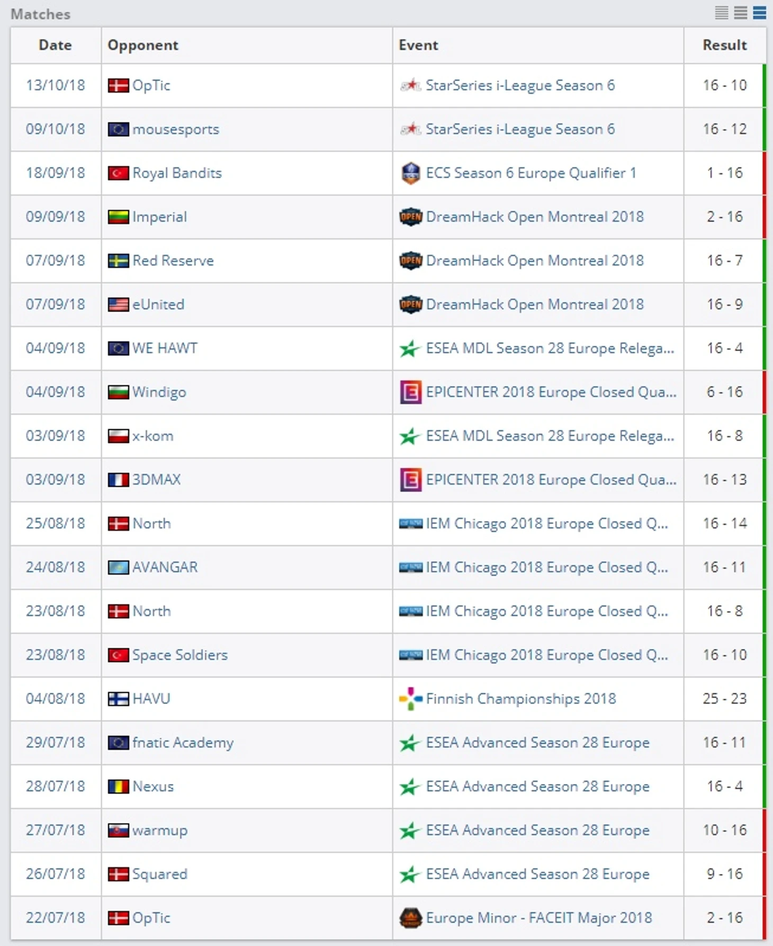Open the Red Reserve team link
This screenshot has width=773, height=946.
point(173,261)
